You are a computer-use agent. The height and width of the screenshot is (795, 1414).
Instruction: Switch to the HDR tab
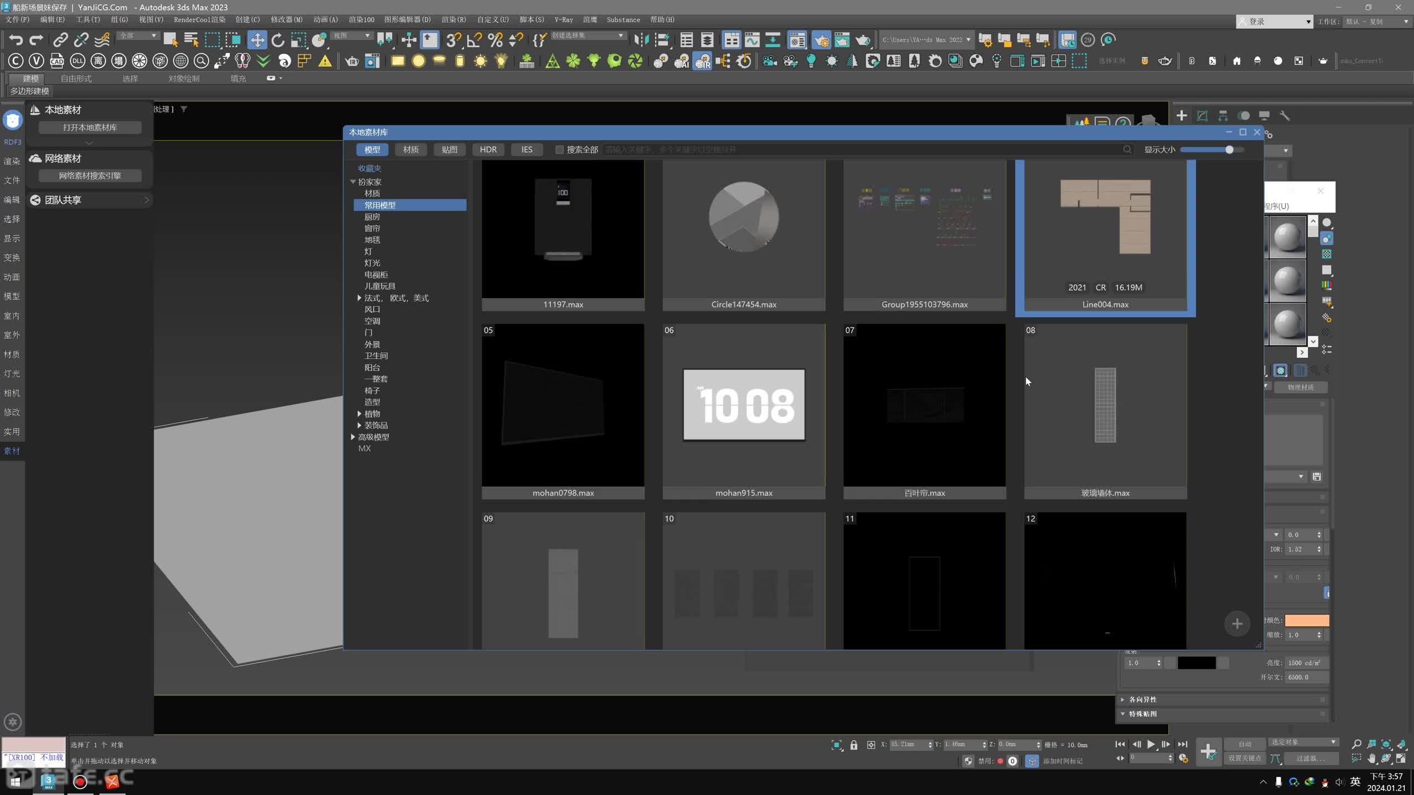488,150
